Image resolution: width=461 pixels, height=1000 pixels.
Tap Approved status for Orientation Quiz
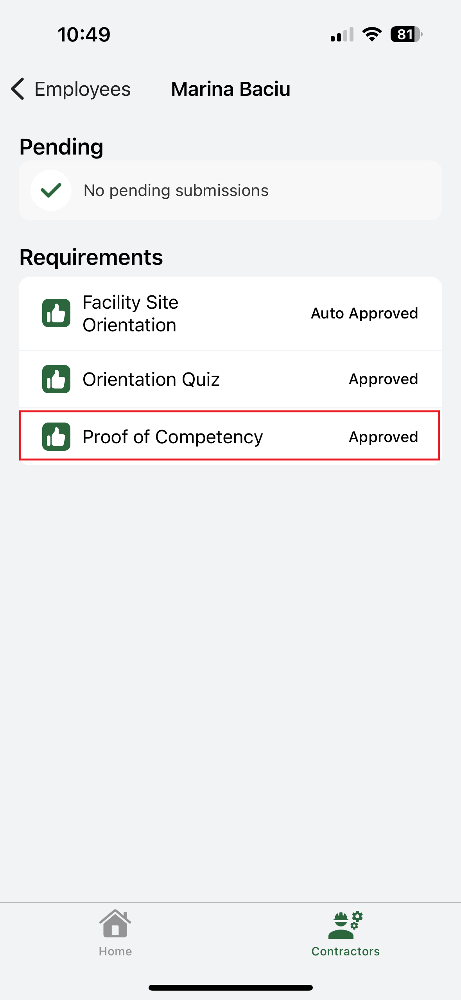(383, 379)
